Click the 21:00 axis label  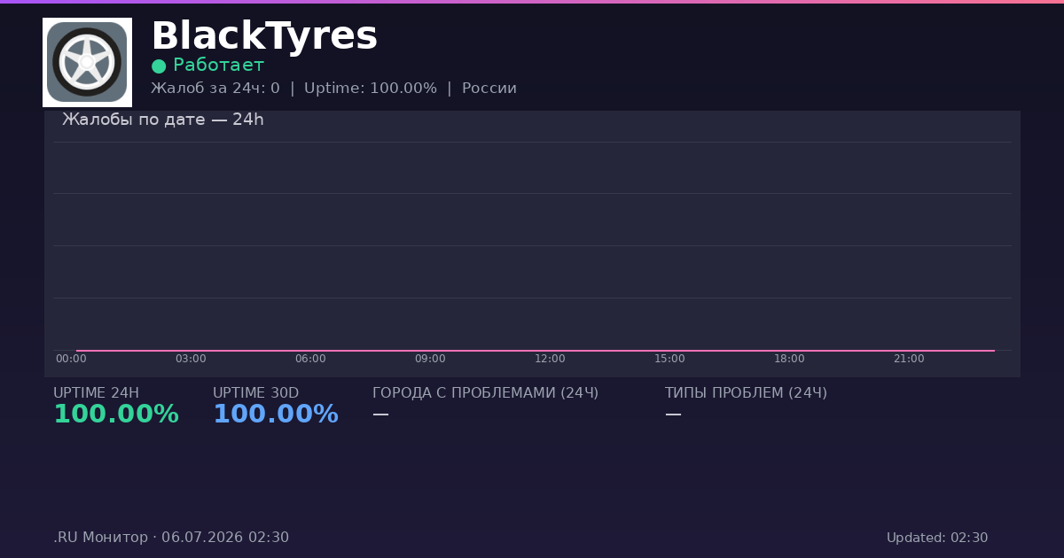(909, 359)
